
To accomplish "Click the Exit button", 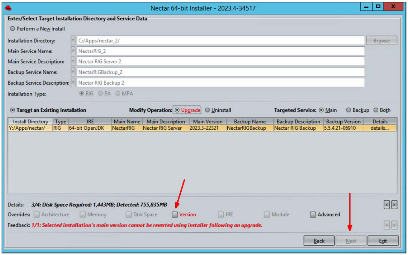I will coord(383,241).
